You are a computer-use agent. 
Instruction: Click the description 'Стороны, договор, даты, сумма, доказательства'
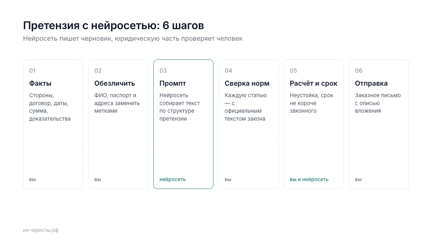tap(50, 107)
